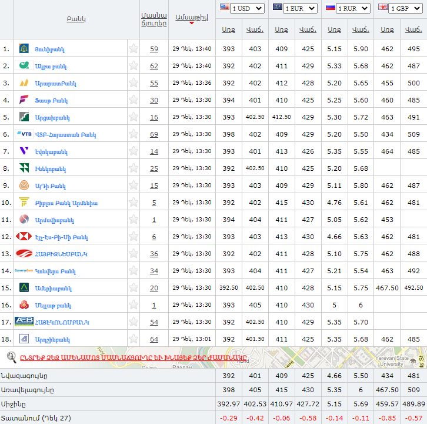Click the VTB bank logo in row 6
This screenshot has height=424, width=427.
24,134
